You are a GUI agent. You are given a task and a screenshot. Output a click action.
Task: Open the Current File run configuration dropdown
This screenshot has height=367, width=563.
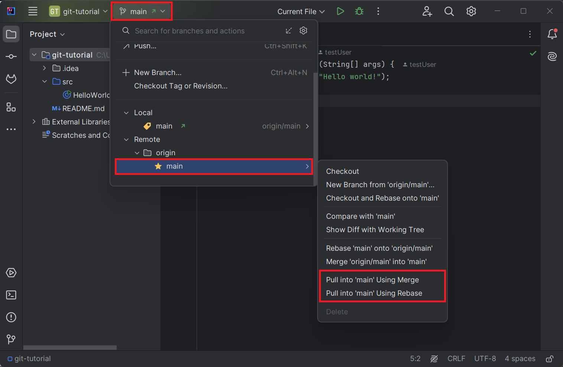pos(301,11)
